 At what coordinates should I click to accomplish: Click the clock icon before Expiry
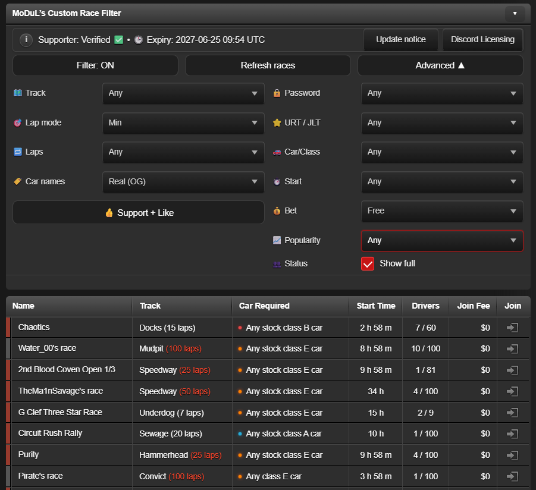tap(138, 40)
